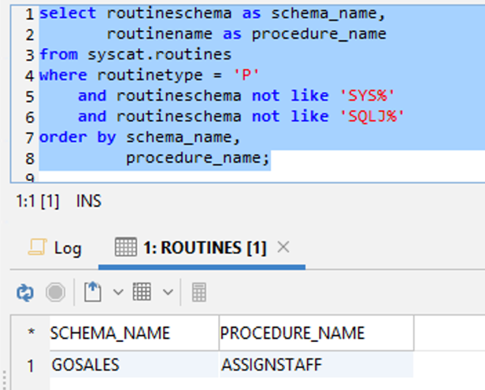Select the ASSIGNSTAFF cell

point(272,364)
